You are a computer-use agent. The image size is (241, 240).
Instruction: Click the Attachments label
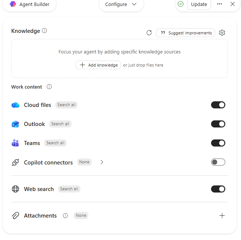40,216
